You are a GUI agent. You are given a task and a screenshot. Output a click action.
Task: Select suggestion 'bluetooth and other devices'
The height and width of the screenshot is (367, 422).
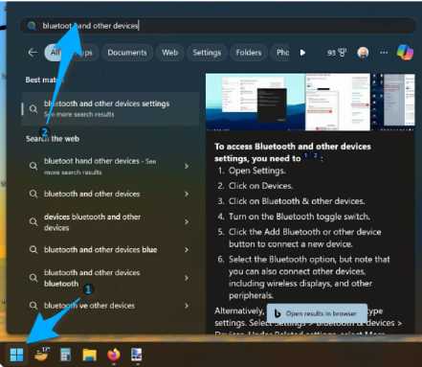coord(110,194)
